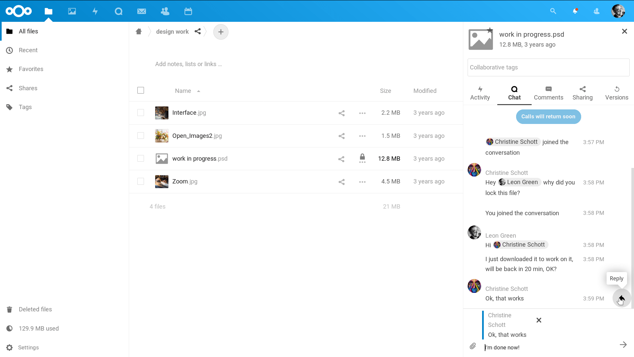Switch to the Comments tab
This screenshot has height=357, width=634.
pyautogui.click(x=548, y=93)
